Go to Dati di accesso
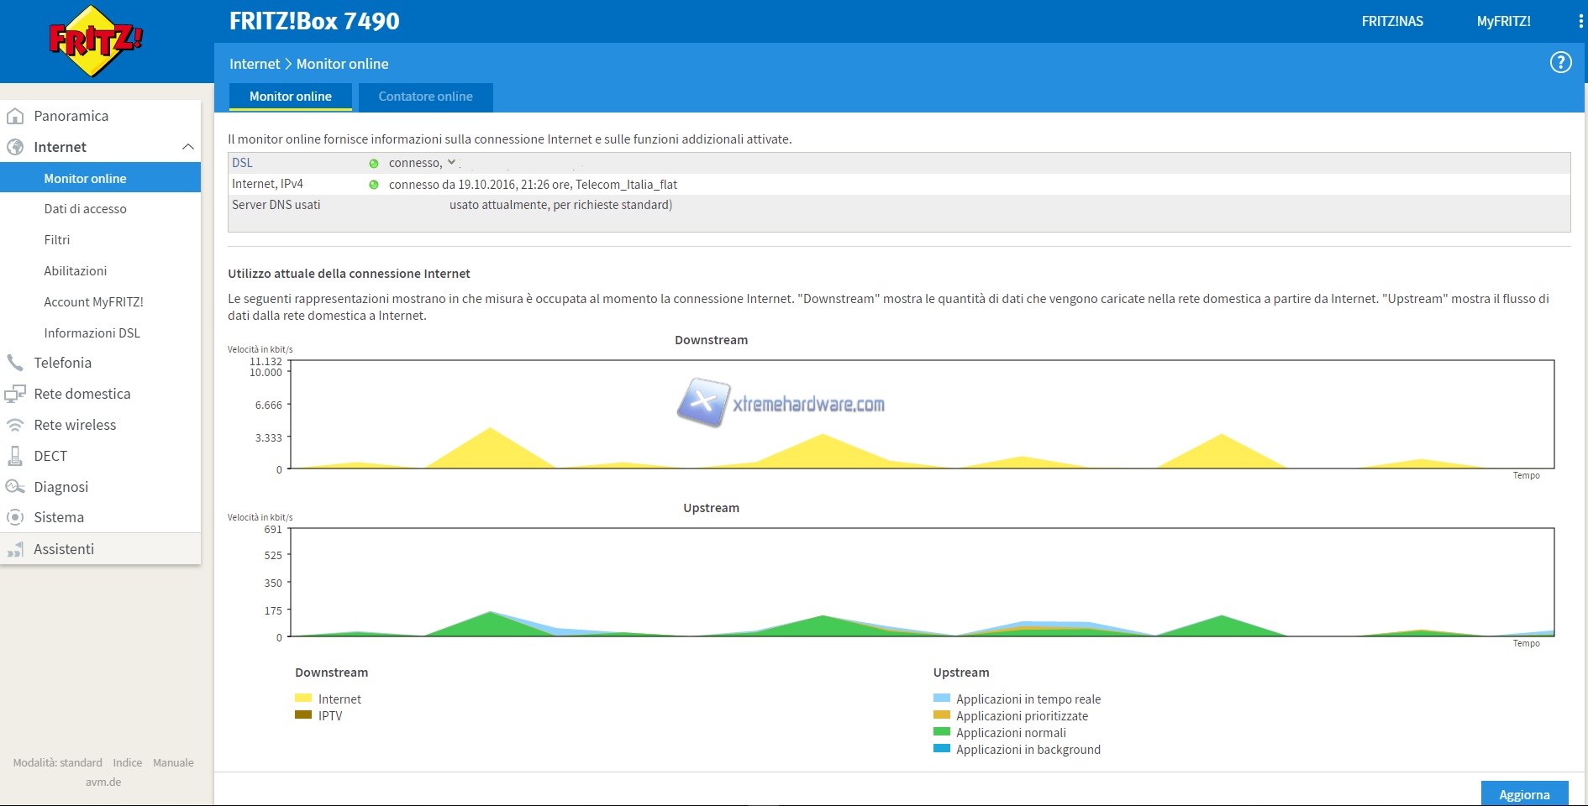Viewport: 1588px width, 806px height. point(85,209)
